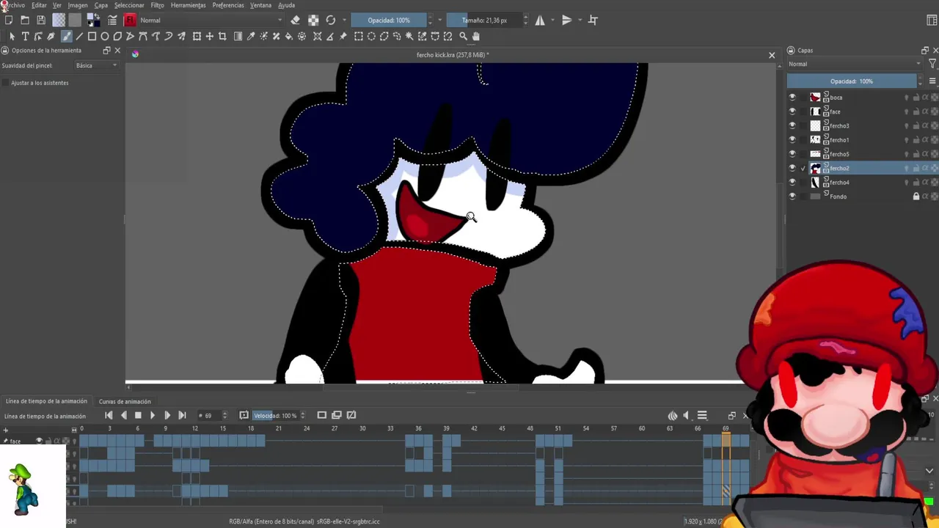939x528 pixels.
Task: Enable 'Ajustar a los asistentes' checkbox
Action: [6, 83]
